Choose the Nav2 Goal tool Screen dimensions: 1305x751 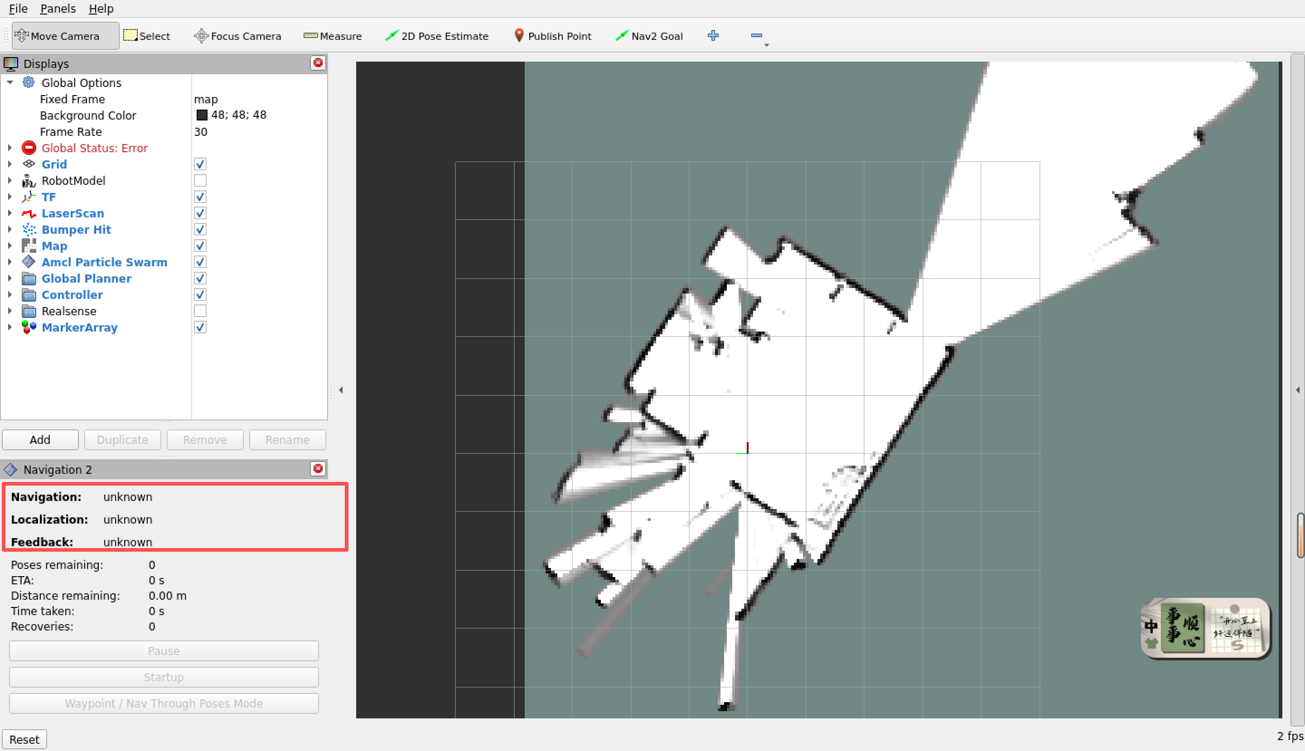(650, 36)
